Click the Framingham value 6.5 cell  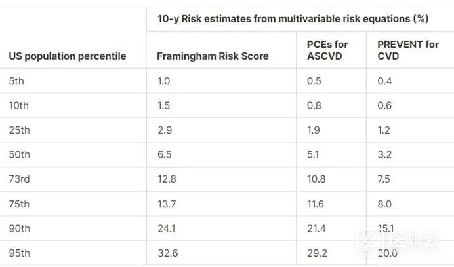pos(165,155)
